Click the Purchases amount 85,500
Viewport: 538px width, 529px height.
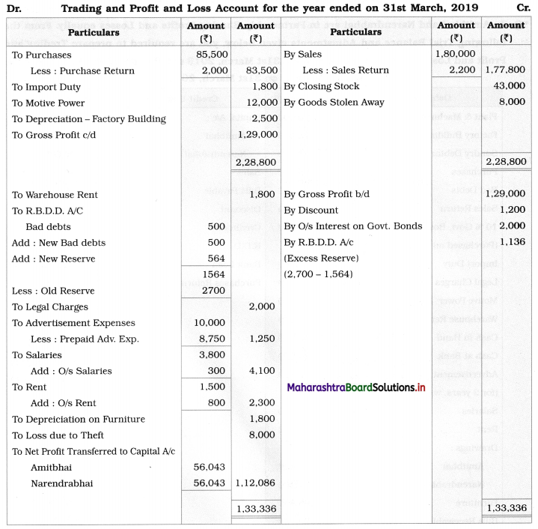click(212, 55)
